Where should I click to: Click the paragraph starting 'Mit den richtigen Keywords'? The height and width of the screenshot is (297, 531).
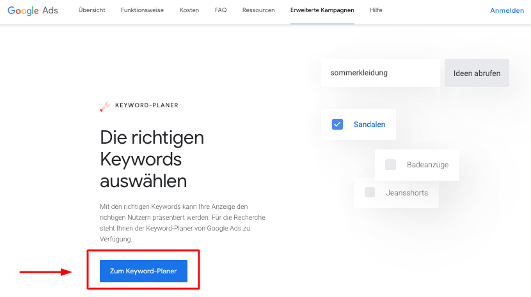coord(182,222)
